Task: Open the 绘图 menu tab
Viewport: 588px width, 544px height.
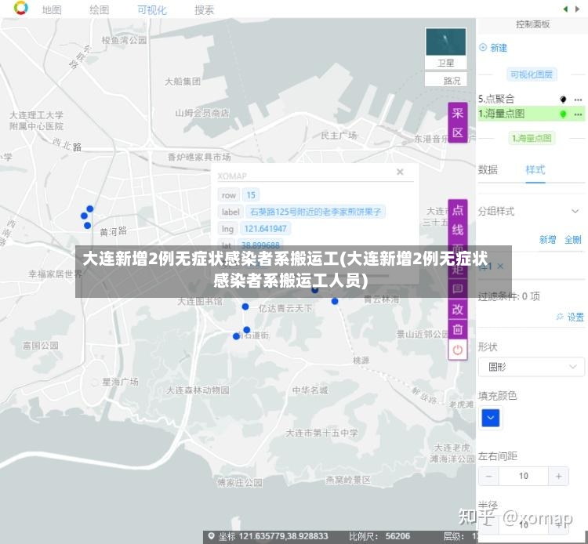Action: pyautogui.click(x=100, y=9)
